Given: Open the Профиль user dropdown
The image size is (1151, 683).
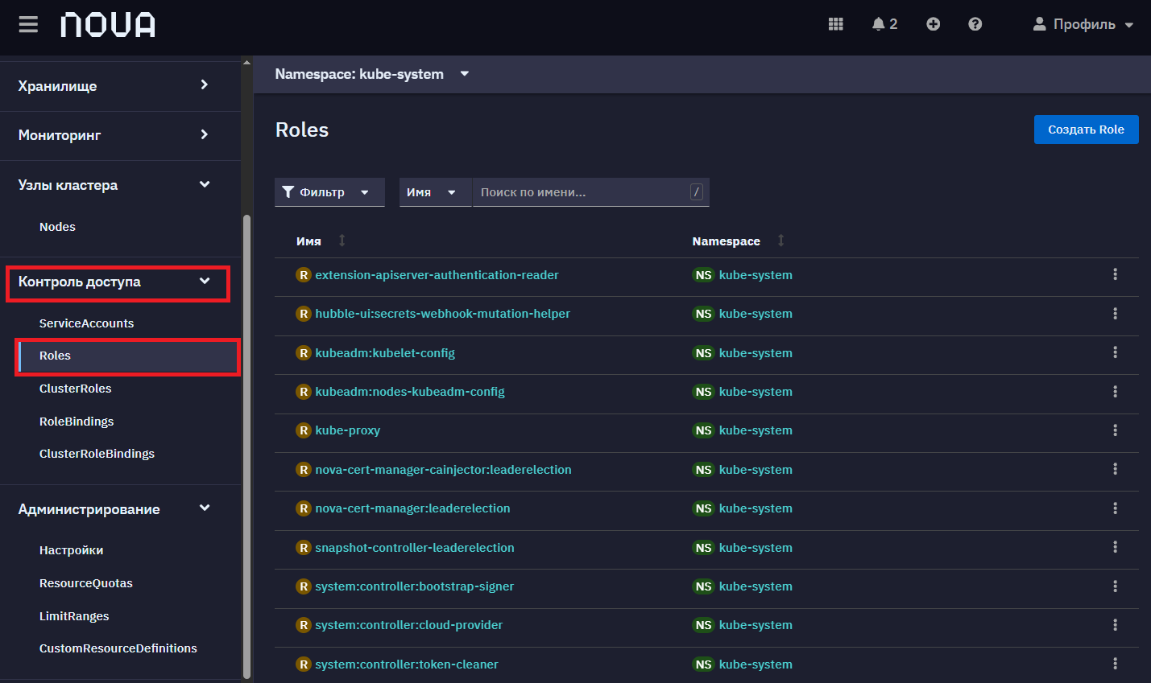Looking at the screenshot, I should pyautogui.click(x=1083, y=24).
